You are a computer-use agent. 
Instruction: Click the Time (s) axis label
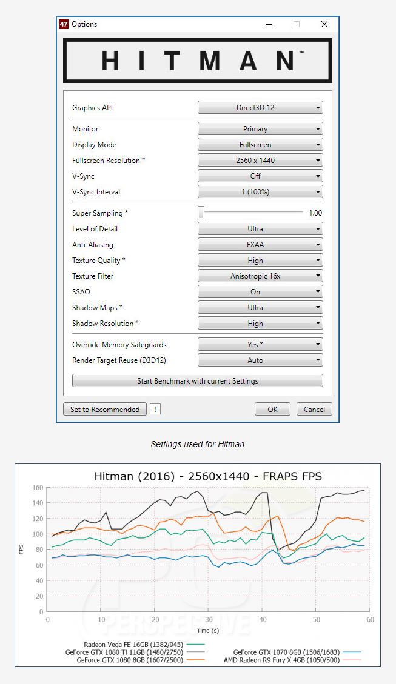coord(208,630)
